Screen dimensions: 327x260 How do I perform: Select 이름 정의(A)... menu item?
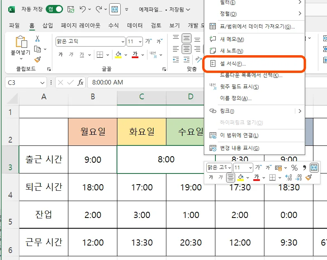[x=254, y=98]
